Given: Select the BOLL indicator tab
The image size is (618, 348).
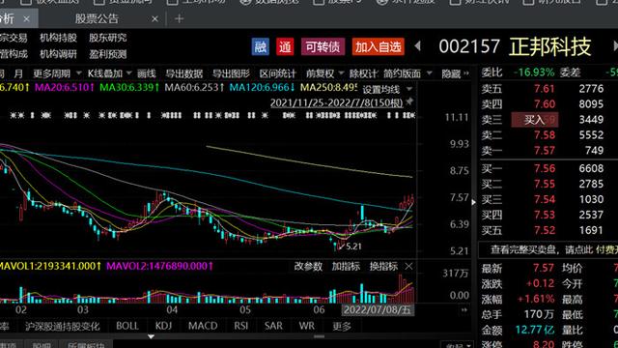Looking at the screenshot, I should (x=127, y=326).
